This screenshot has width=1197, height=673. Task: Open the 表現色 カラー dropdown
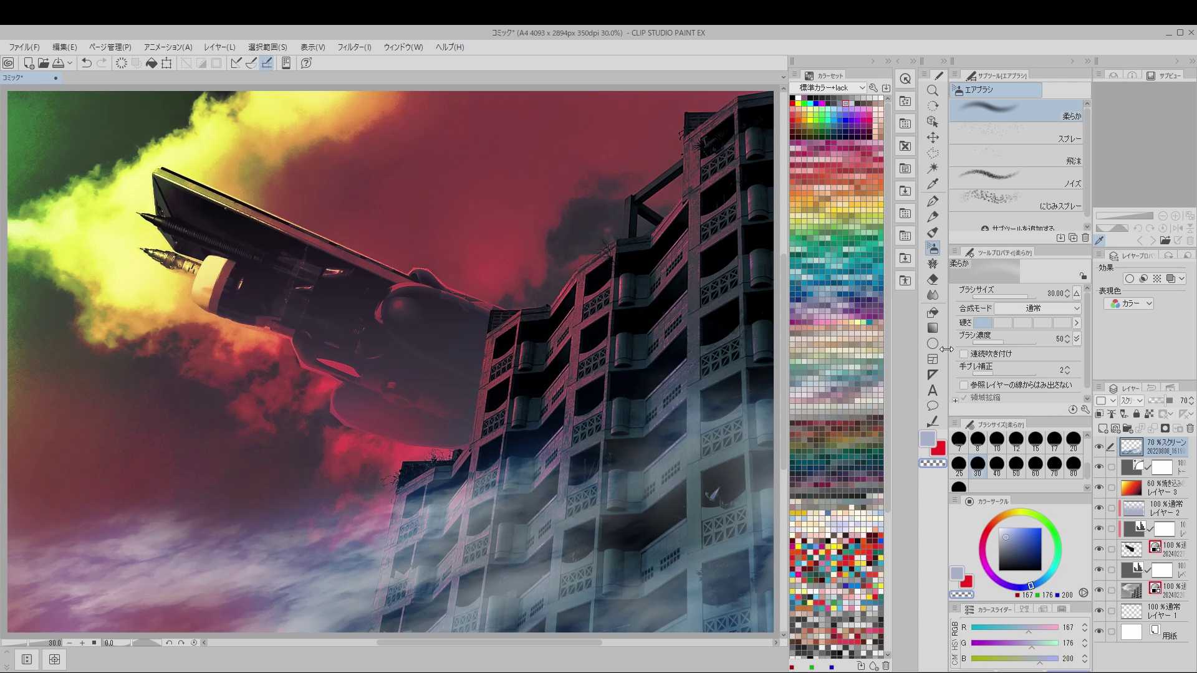point(1128,303)
